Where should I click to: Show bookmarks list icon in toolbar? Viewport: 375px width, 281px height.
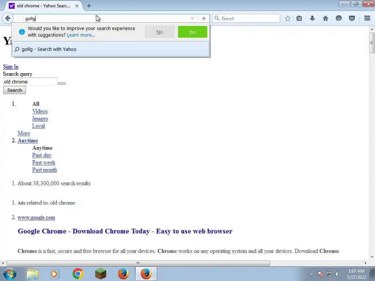pyautogui.click(x=299, y=18)
